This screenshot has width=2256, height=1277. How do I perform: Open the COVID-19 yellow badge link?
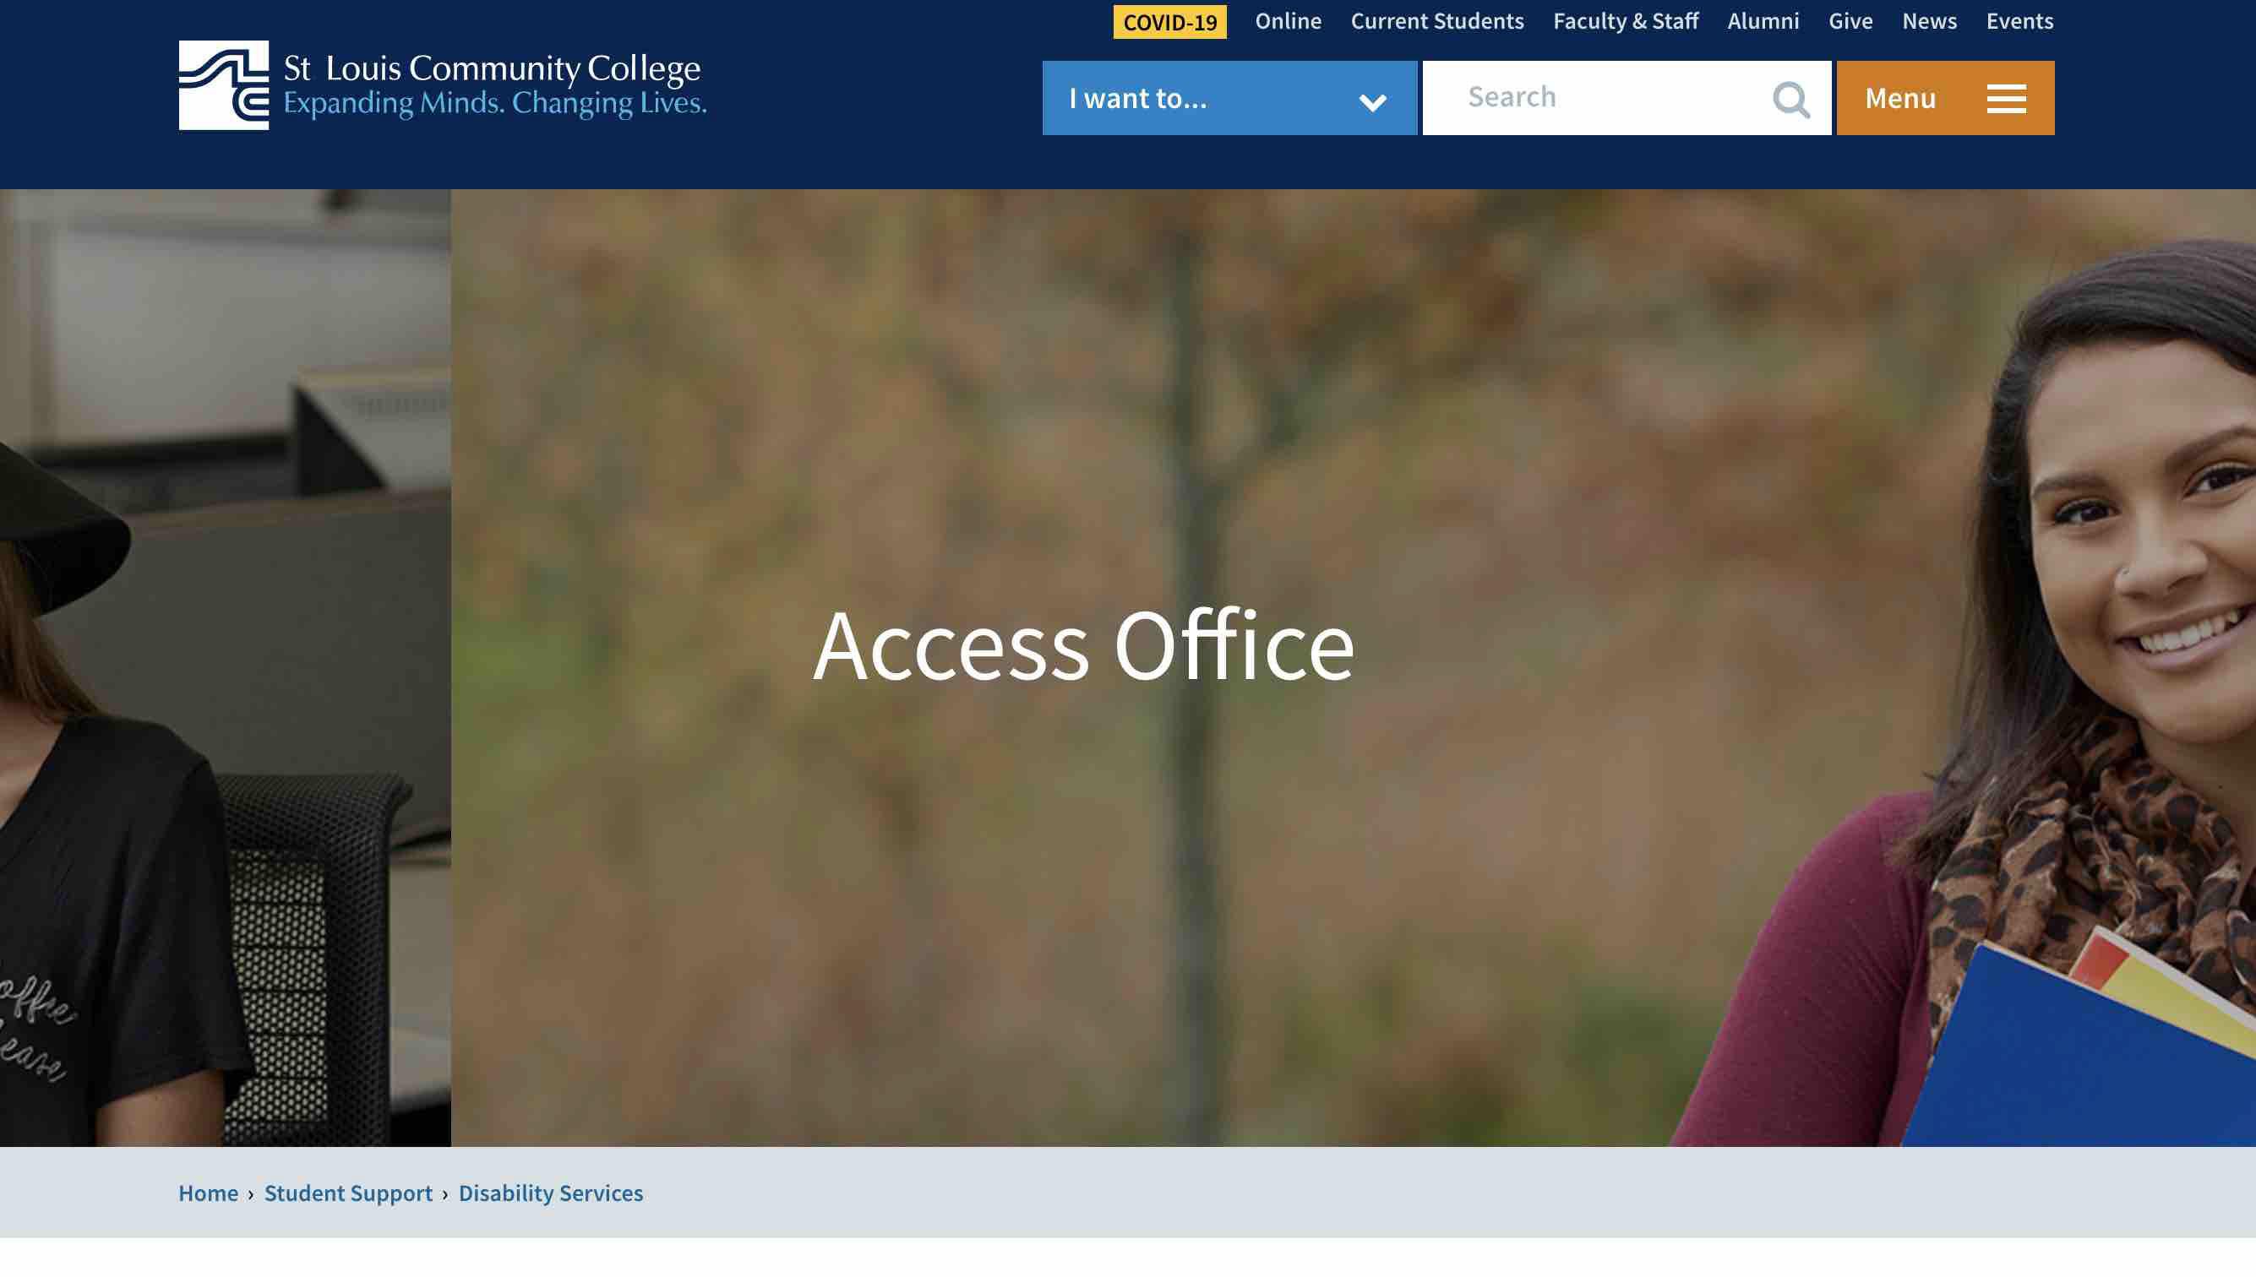point(1169,22)
